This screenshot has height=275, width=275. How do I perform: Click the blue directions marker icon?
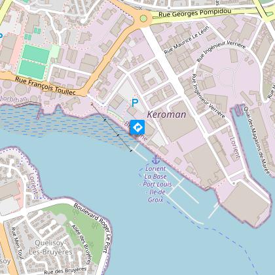(137, 127)
